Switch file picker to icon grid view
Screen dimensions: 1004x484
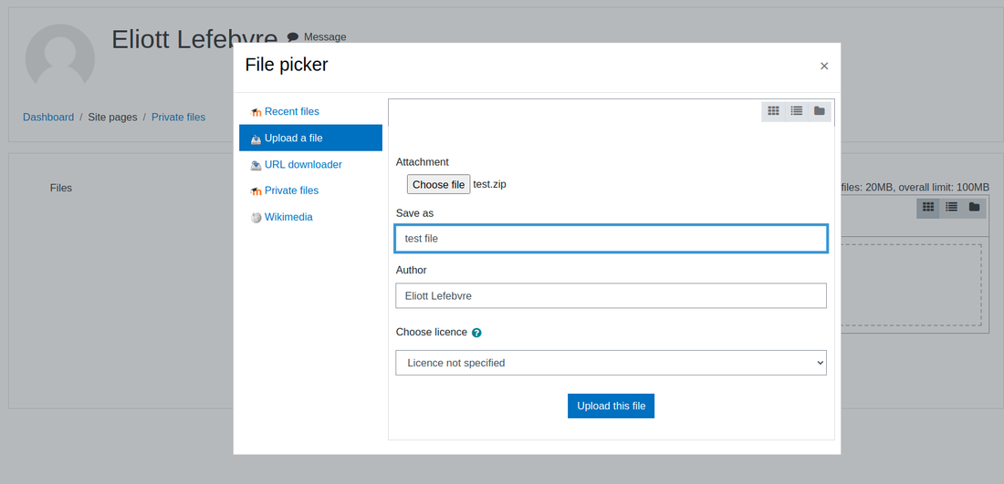click(773, 111)
